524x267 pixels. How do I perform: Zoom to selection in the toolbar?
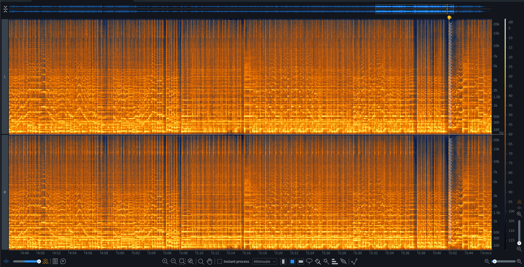182,261
